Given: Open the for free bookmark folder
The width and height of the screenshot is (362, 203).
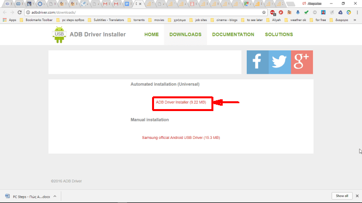Looking at the screenshot, I should 318,20.
